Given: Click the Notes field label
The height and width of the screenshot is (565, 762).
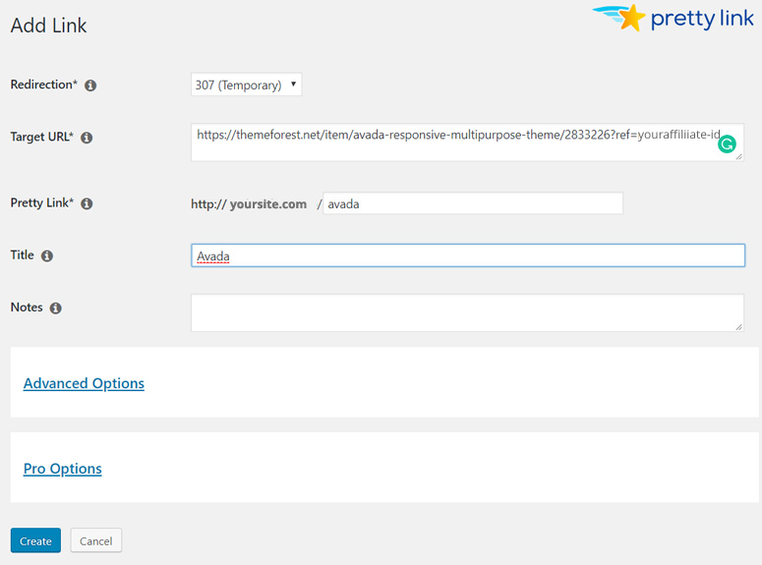Looking at the screenshot, I should [x=27, y=308].
